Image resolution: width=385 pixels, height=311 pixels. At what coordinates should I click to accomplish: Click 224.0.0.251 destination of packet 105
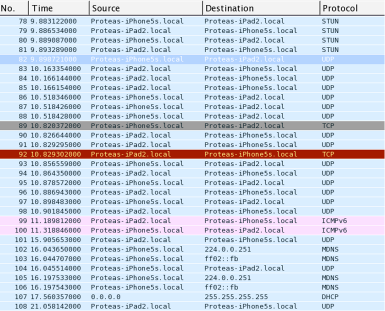point(228,278)
